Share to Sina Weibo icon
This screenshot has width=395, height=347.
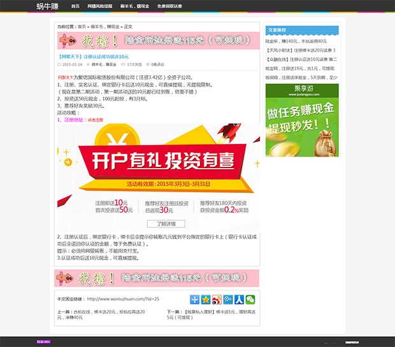pos(217,300)
